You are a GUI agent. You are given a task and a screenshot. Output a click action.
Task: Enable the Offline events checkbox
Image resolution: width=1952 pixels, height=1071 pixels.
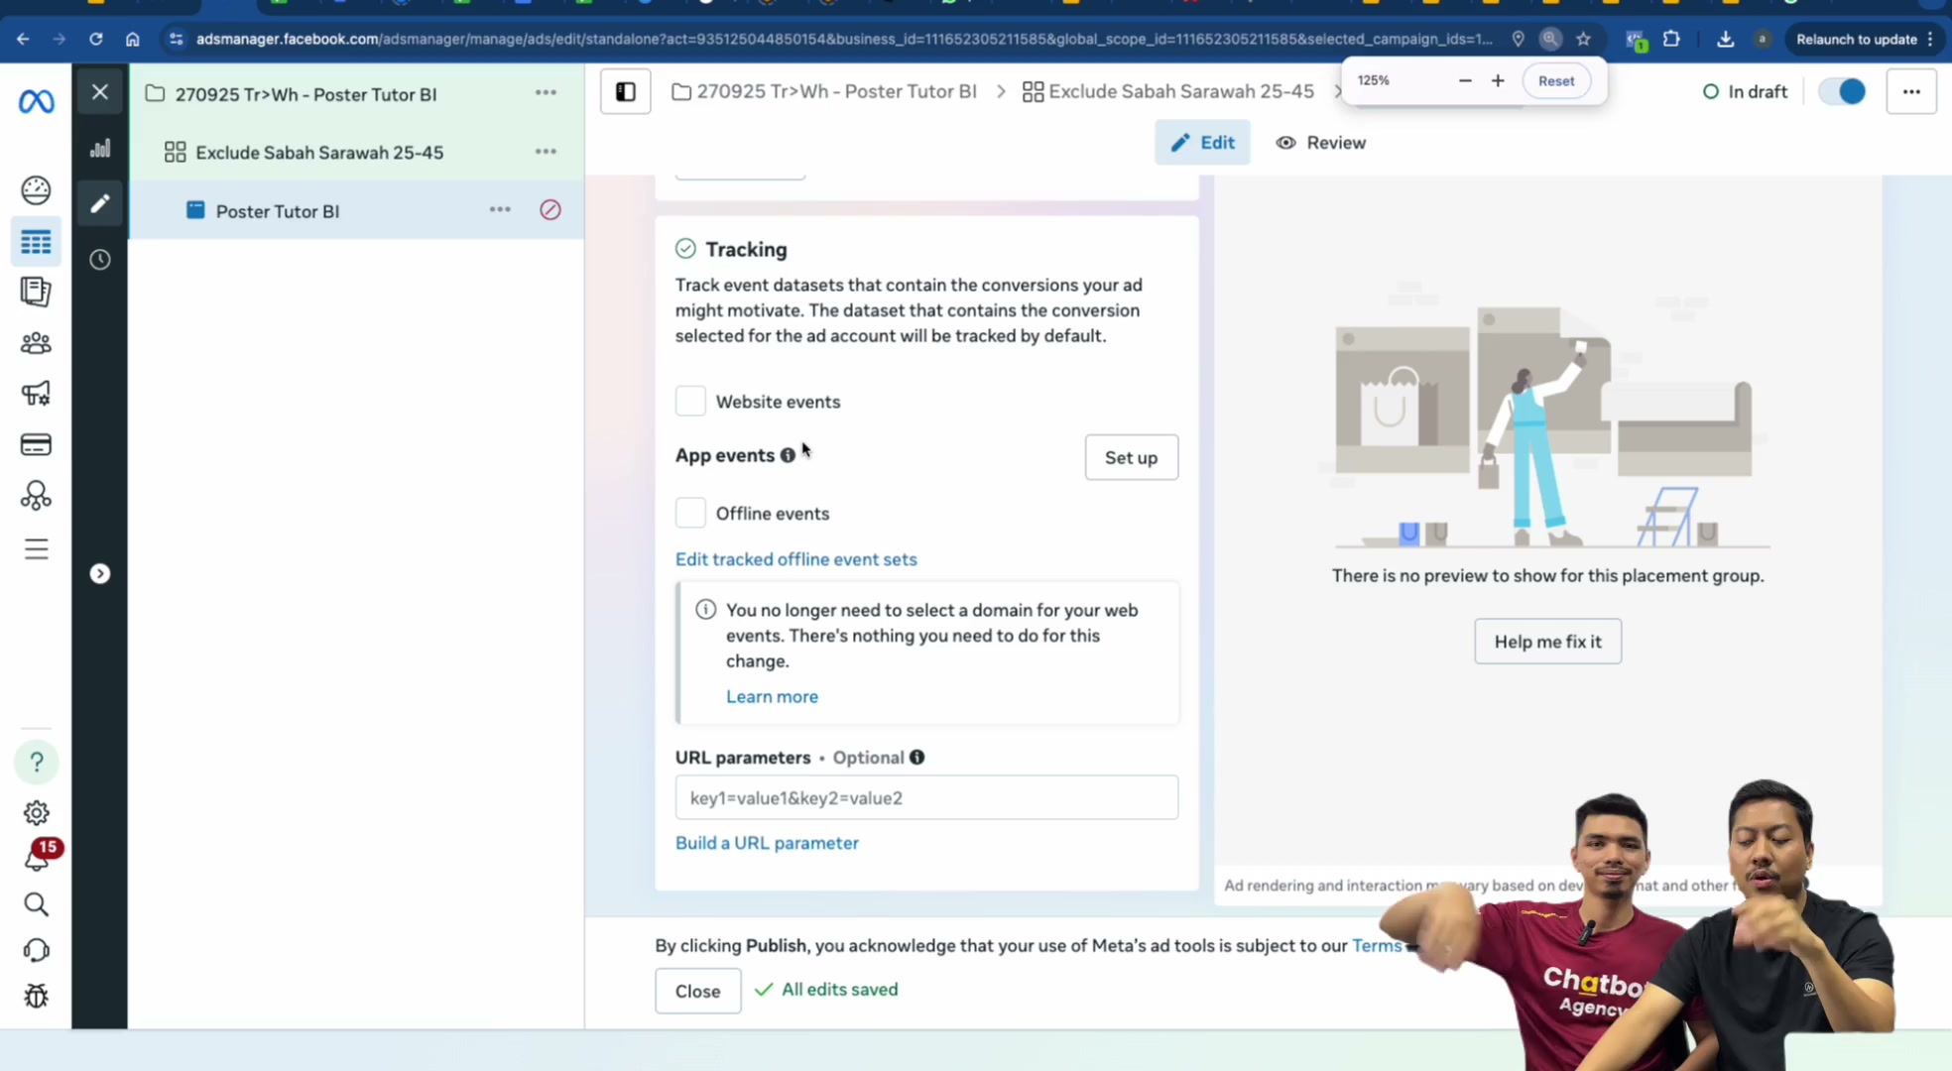(x=690, y=513)
